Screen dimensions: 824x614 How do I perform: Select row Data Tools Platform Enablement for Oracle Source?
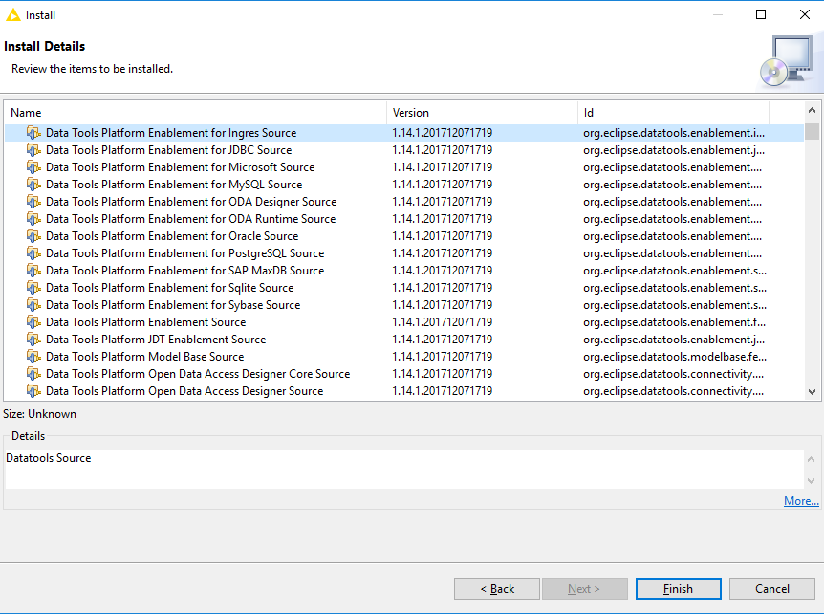[x=404, y=236]
